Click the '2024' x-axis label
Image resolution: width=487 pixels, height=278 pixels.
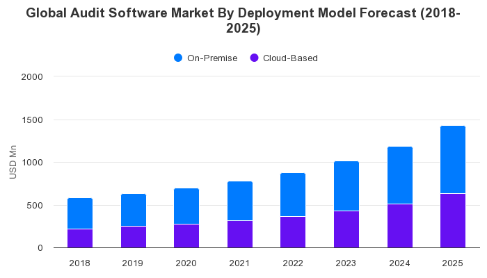(x=399, y=263)
